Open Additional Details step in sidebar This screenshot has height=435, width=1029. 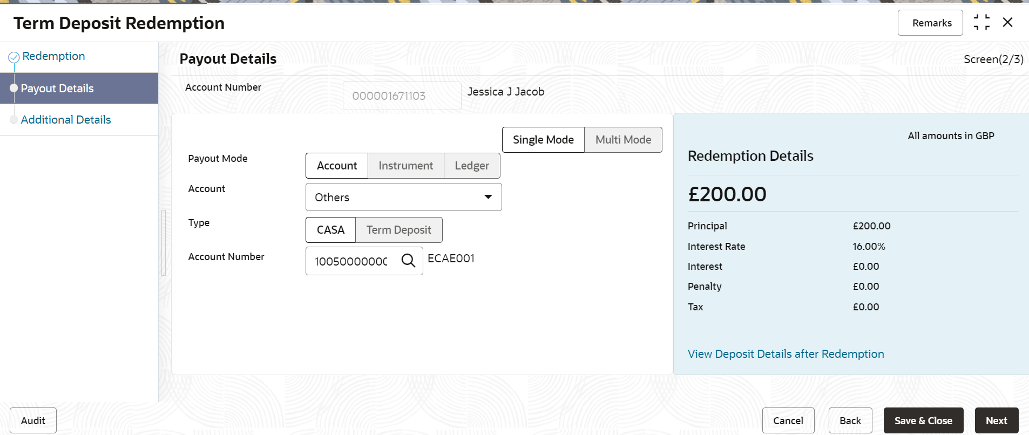click(x=66, y=120)
